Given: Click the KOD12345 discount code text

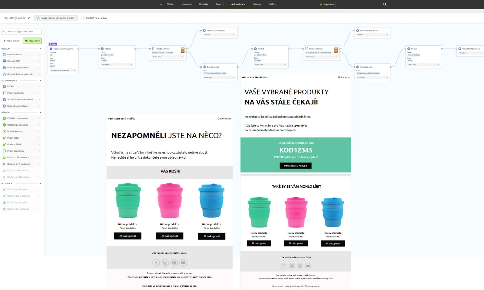Looking at the screenshot, I should pyautogui.click(x=296, y=150).
